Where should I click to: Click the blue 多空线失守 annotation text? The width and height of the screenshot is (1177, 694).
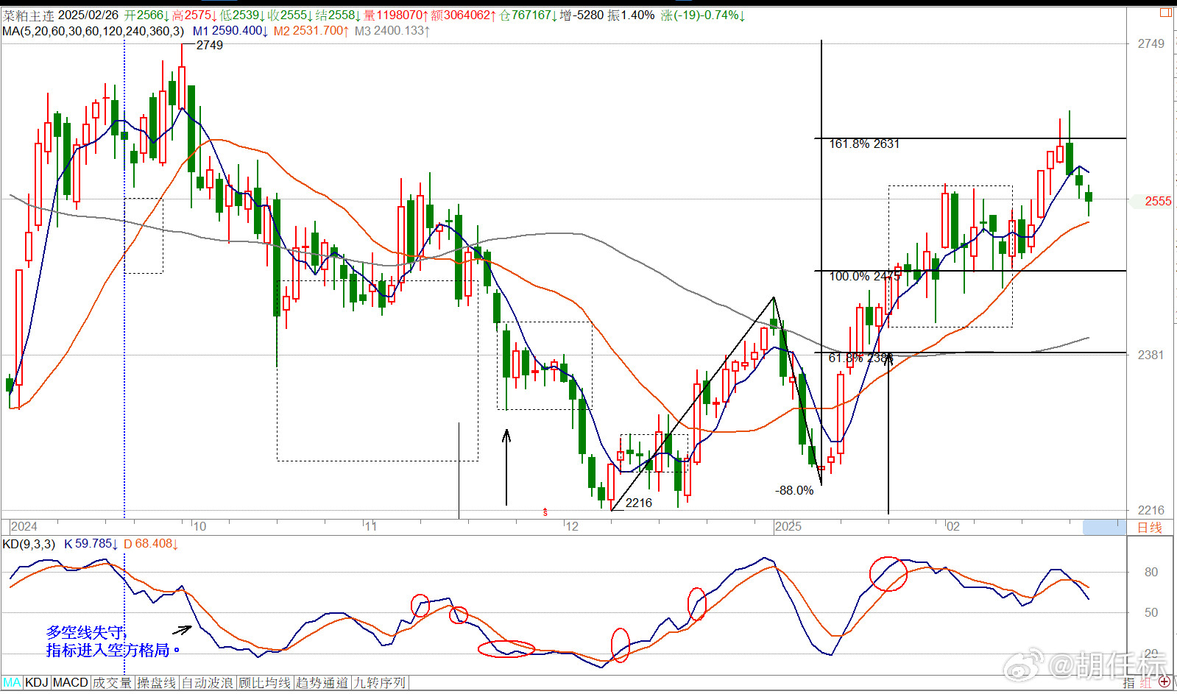[86, 632]
